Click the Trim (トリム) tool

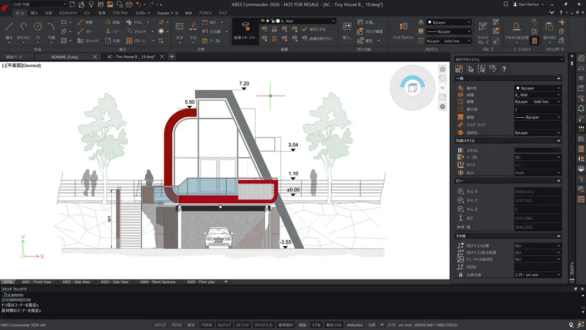tap(135, 22)
